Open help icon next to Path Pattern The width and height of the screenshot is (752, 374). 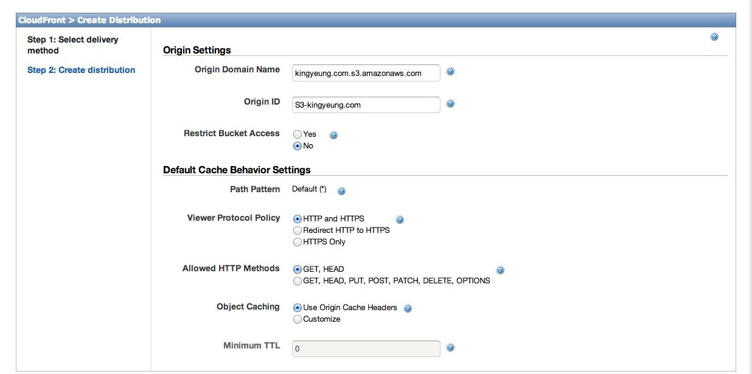pos(341,191)
